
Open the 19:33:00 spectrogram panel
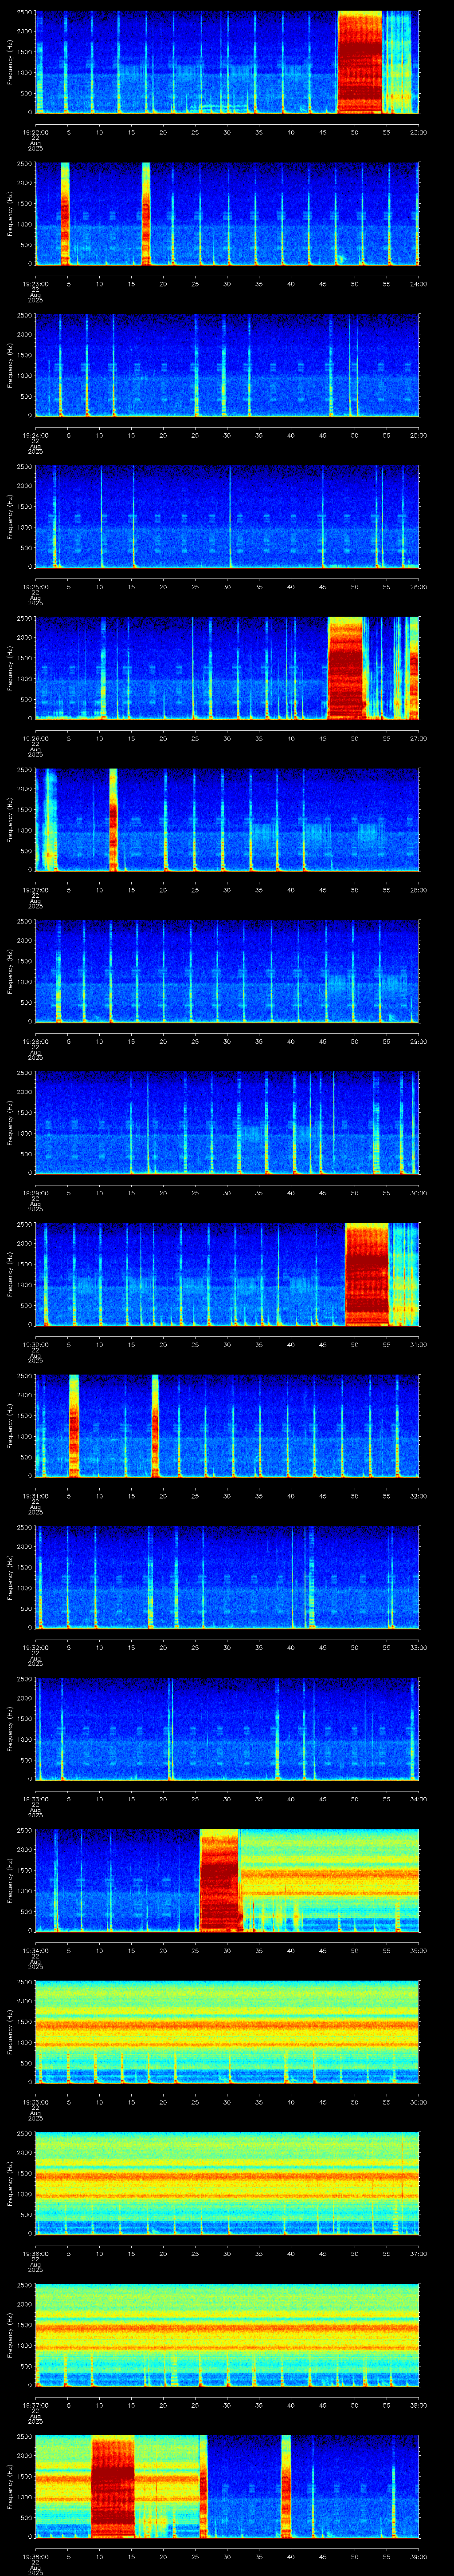(227, 1728)
